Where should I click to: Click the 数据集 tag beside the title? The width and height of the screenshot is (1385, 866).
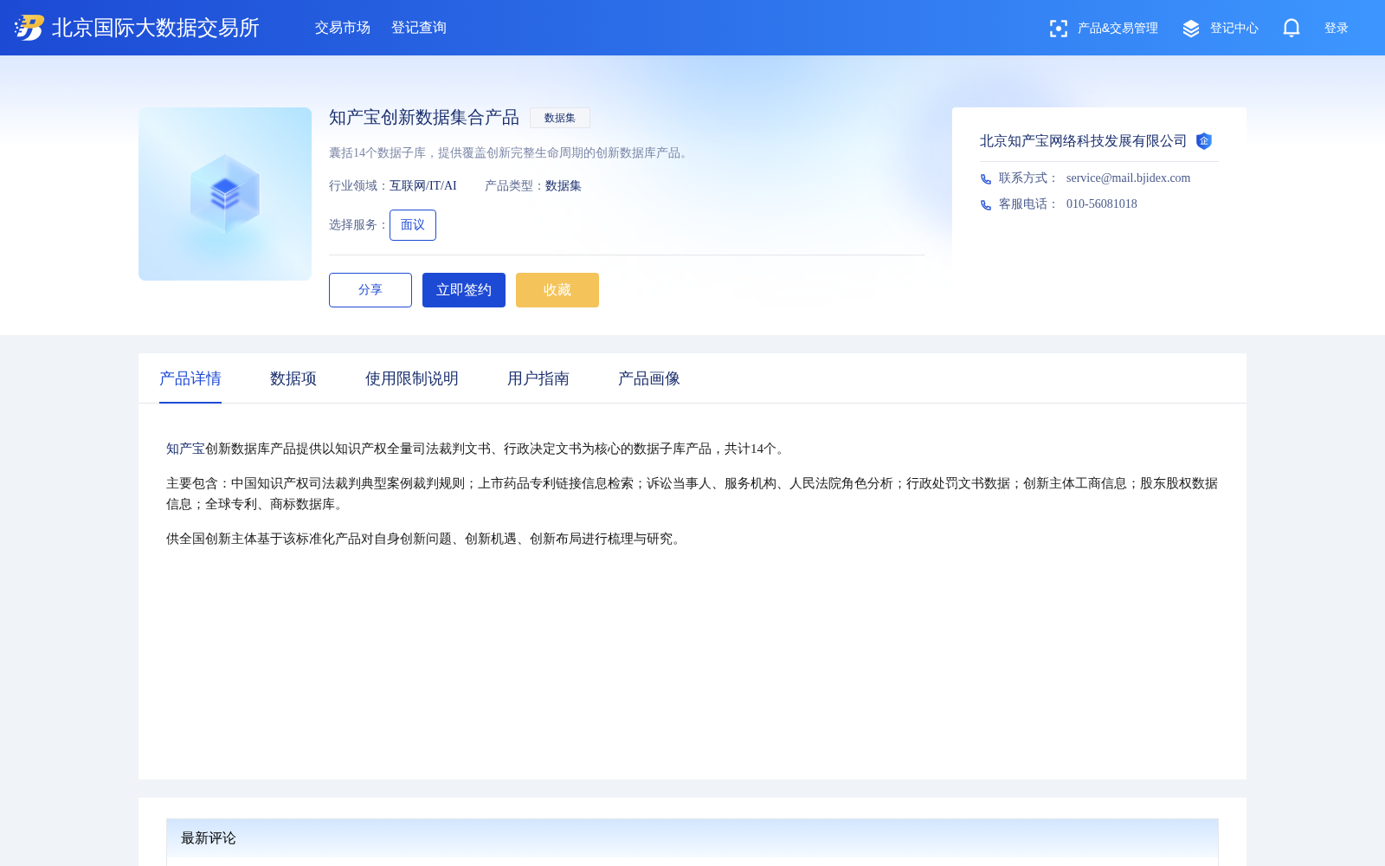(x=560, y=118)
